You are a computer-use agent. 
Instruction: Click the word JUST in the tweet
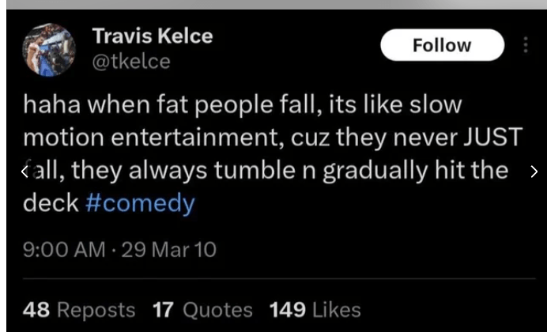[x=492, y=138]
